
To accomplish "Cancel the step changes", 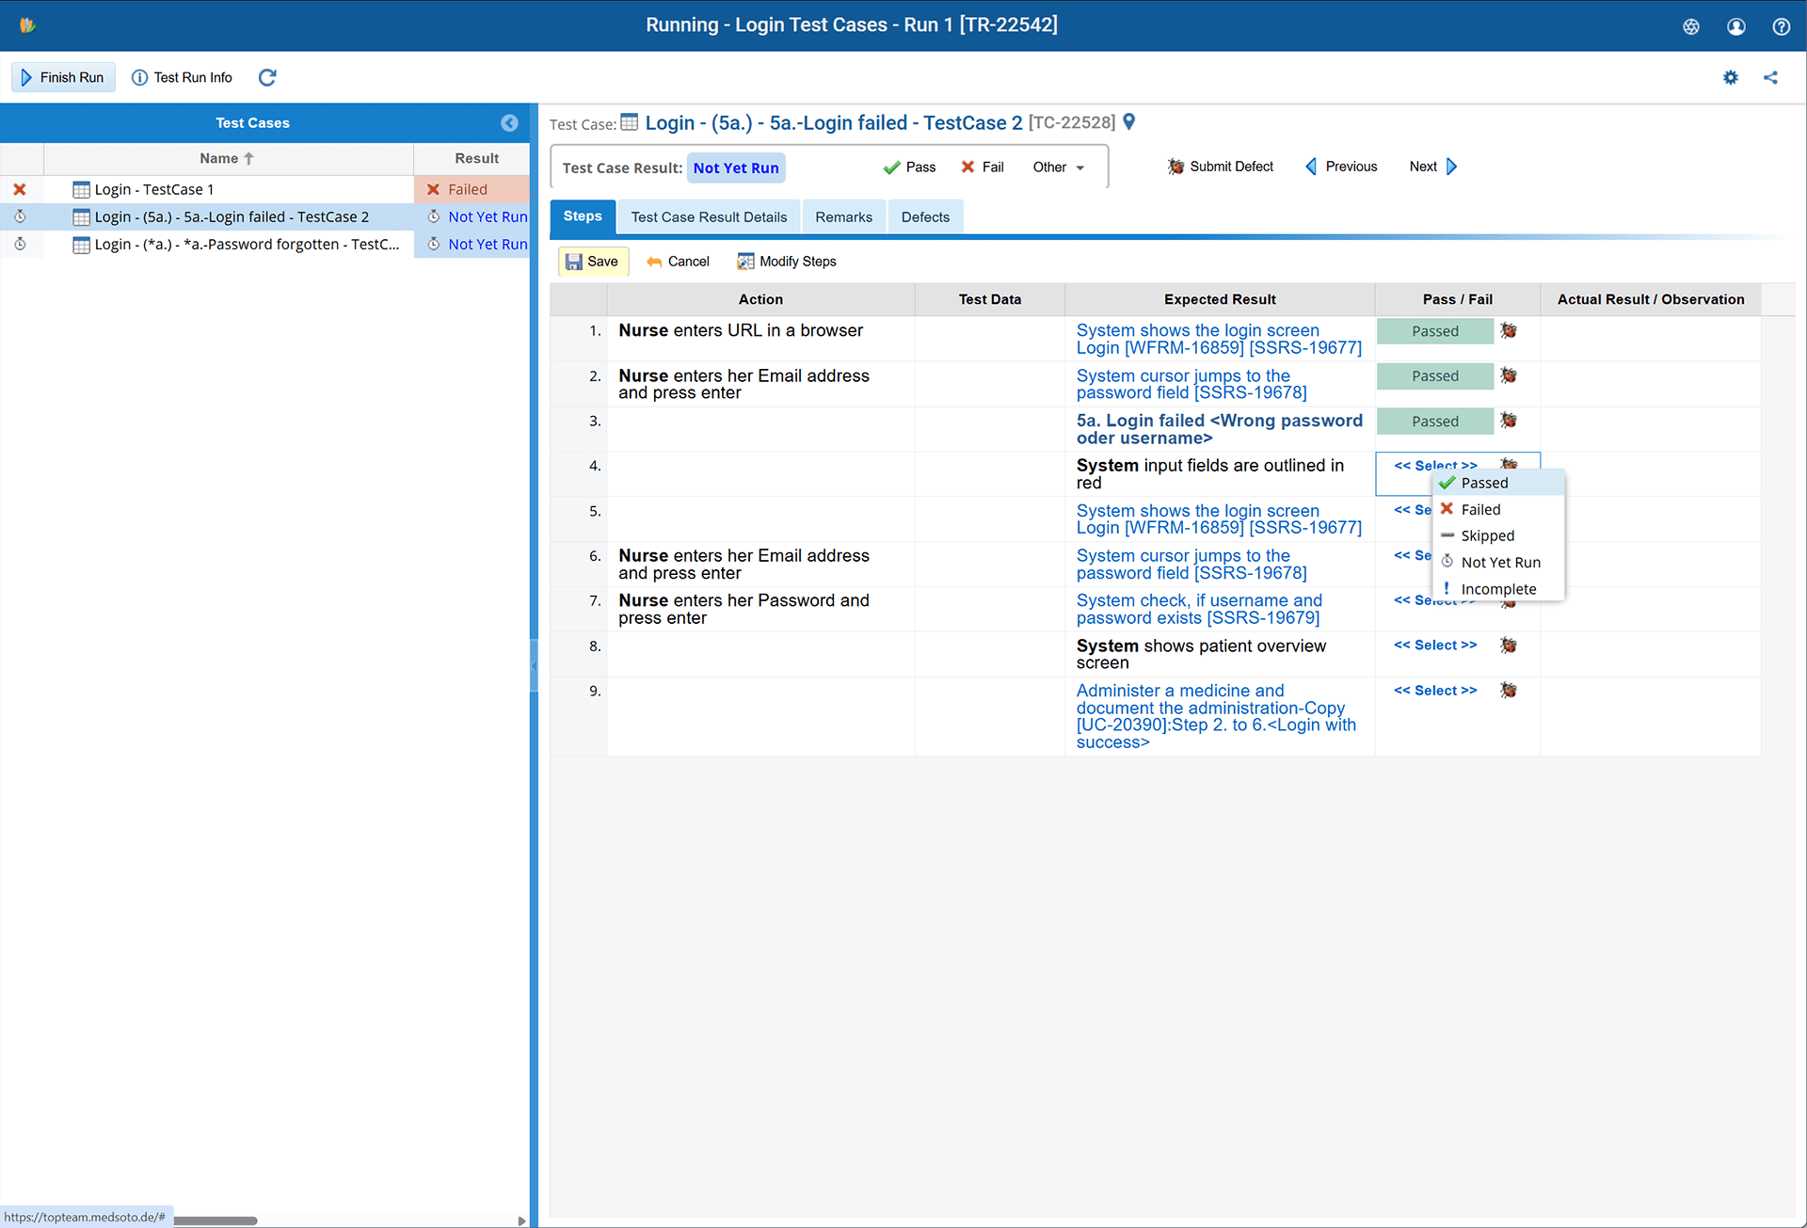I will pos(678,262).
